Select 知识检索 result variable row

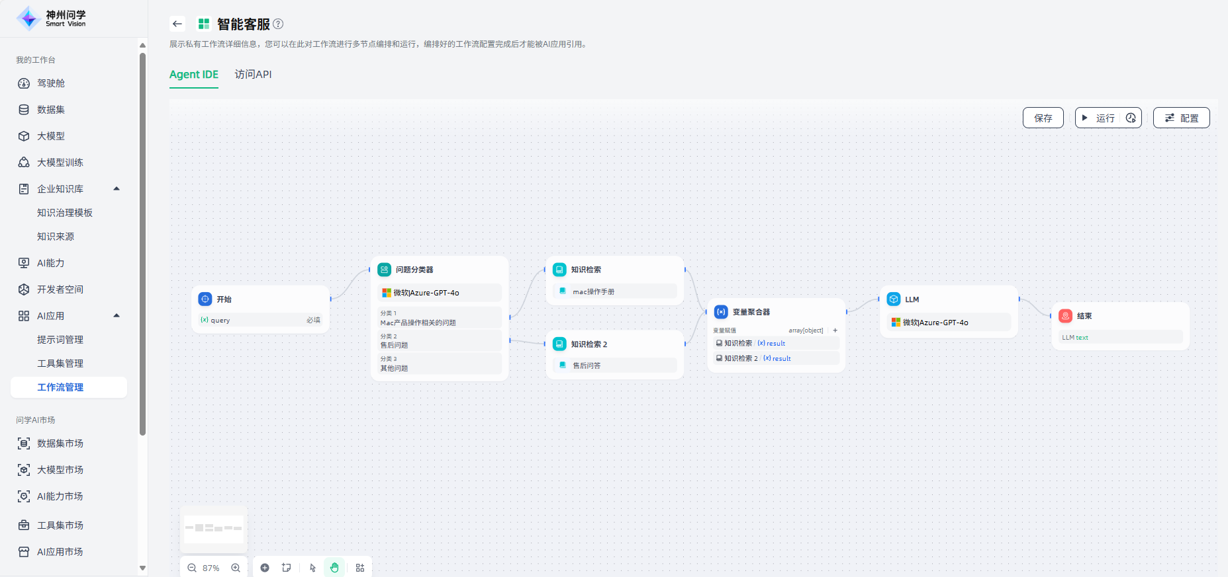click(x=777, y=343)
